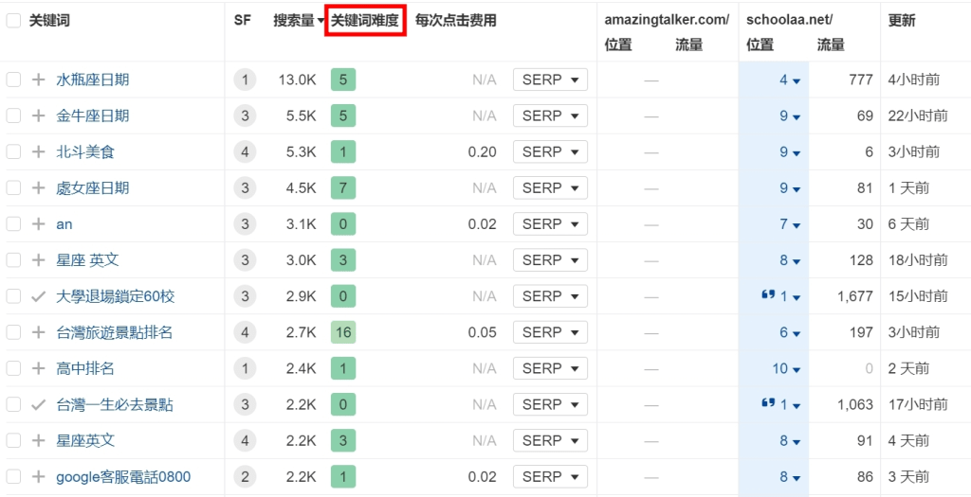Click SF badge 2 in google客服電話0800 row
Image resolution: width=971 pixels, height=497 pixels.
click(x=245, y=477)
